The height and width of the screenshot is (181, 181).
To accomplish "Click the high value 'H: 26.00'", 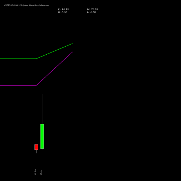I will pos(93,9).
